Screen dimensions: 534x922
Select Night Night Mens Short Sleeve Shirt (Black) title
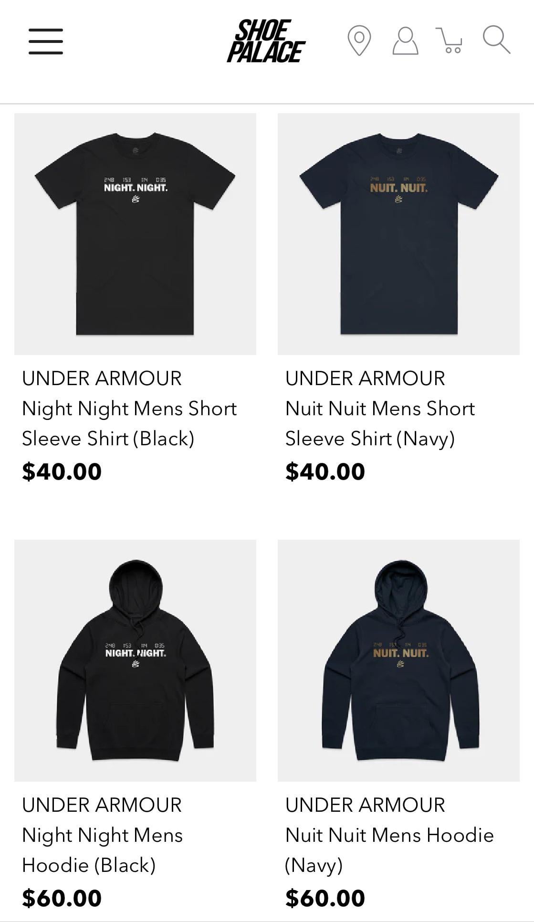pos(129,424)
